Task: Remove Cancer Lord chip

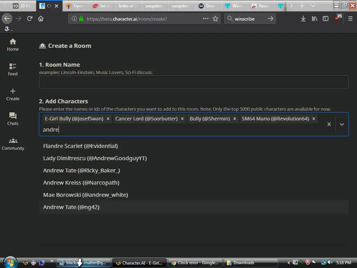Action: click(x=182, y=119)
